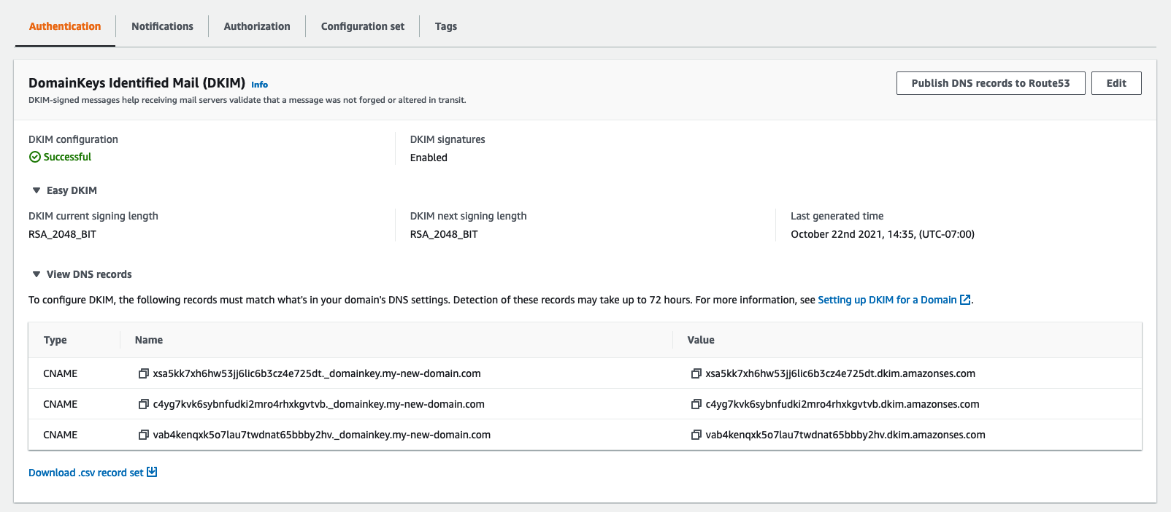Copy the c4yg7kvk CNAME record name
Viewport: 1171px width, 512px height.
tap(144, 404)
